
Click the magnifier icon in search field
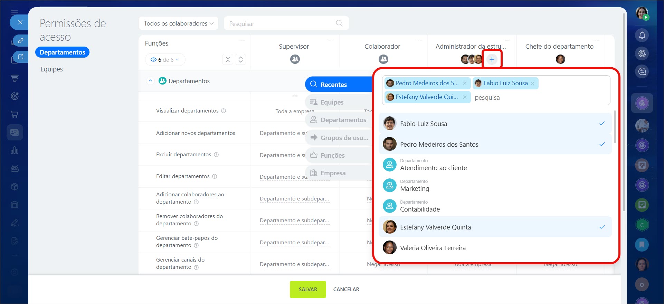pyautogui.click(x=339, y=23)
